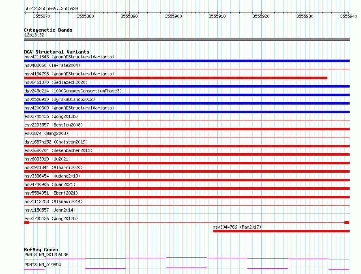The image size is (361, 274).
Task: Open variant dgv1687n152 (Chaisson2019)
Action: (x=56, y=142)
